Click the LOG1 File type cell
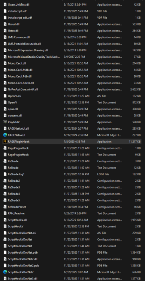Viewport: 145px width, 281px height. [x=103, y=174]
